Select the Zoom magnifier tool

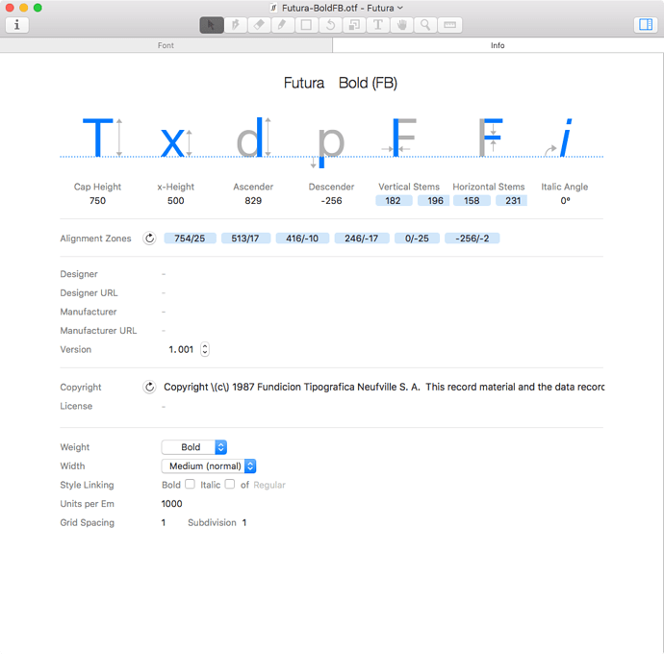point(425,25)
